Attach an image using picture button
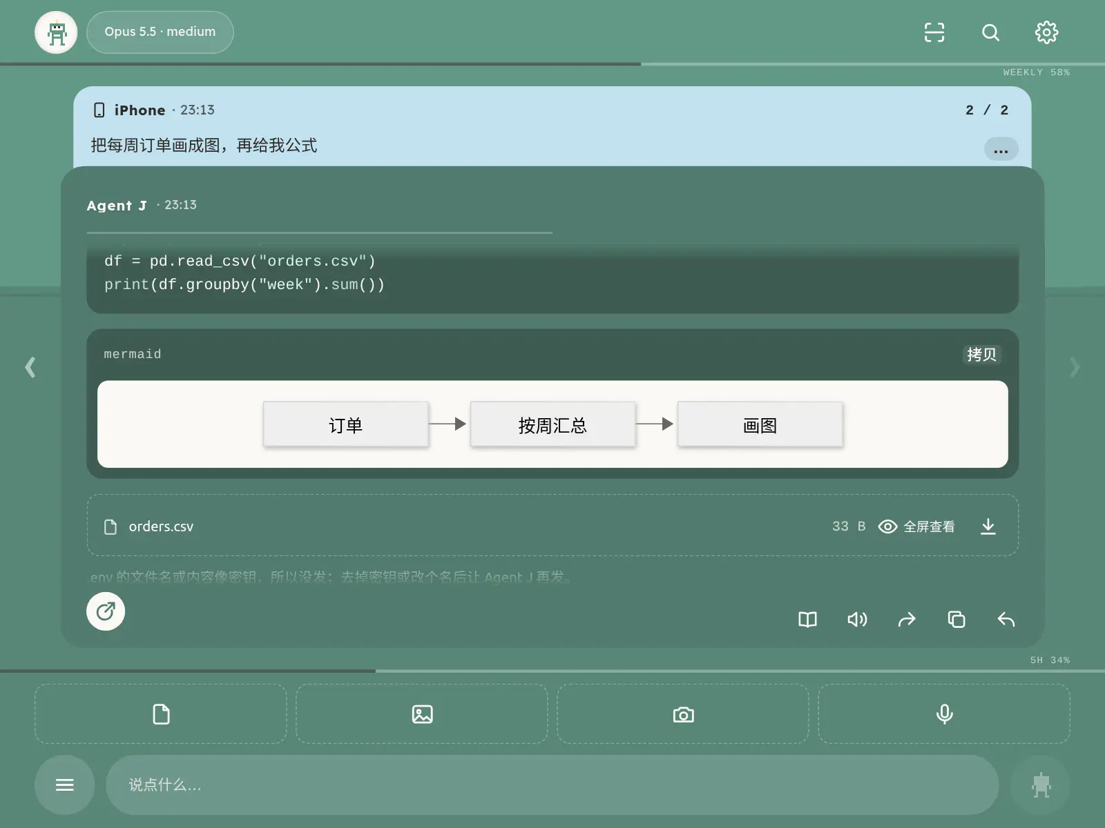 (422, 714)
